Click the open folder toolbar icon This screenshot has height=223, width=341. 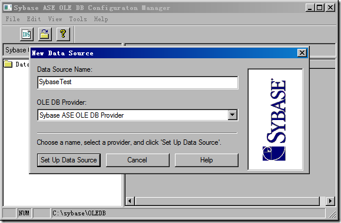click(x=45, y=34)
